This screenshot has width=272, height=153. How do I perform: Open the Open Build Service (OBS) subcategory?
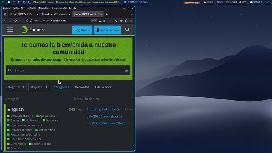pos(24,139)
